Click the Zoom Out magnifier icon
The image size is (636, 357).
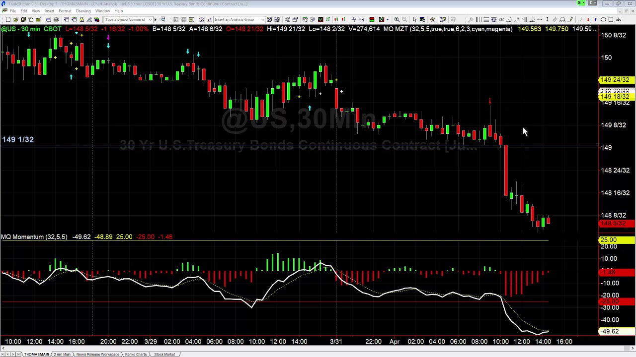(404, 19)
